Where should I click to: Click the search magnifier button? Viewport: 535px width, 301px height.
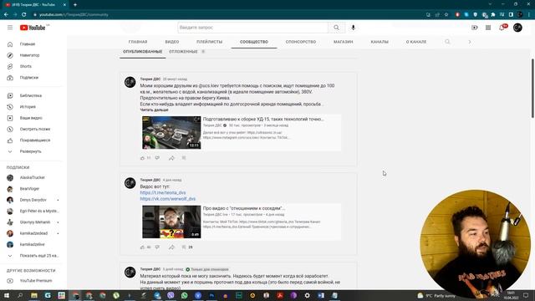pos(336,28)
